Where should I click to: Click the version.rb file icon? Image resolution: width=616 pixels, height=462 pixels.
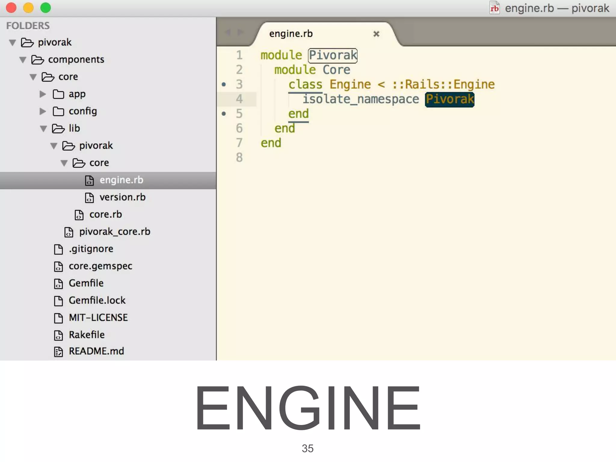tap(89, 198)
